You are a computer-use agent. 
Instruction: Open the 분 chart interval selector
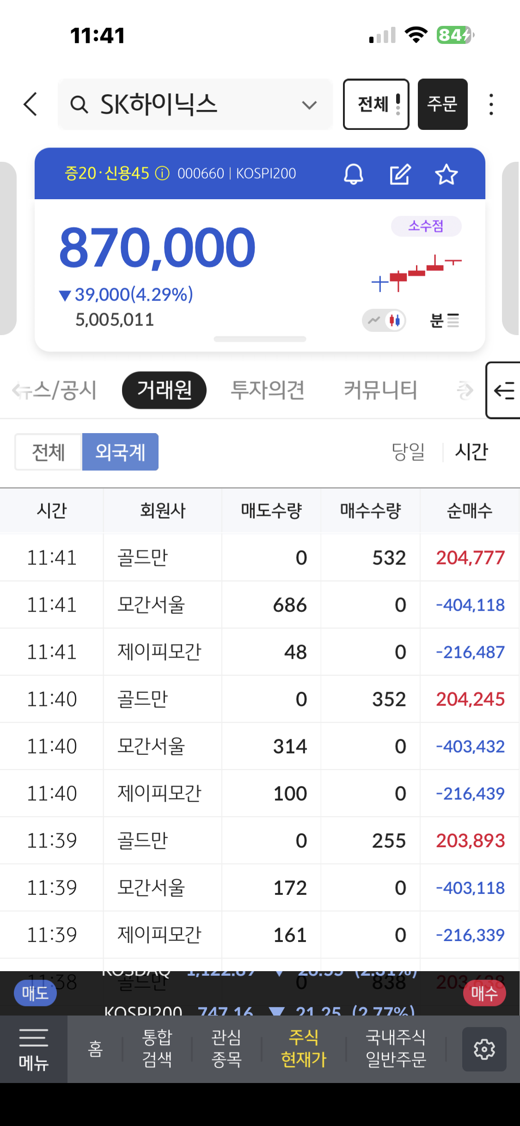point(444,320)
